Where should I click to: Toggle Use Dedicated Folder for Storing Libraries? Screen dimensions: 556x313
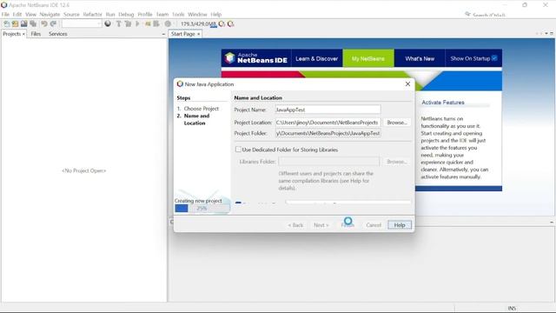pyautogui.click(x=238, y=150)
